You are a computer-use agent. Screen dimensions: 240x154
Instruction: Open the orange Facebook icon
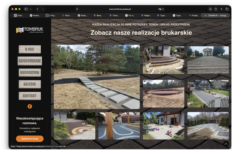(30, 106)
